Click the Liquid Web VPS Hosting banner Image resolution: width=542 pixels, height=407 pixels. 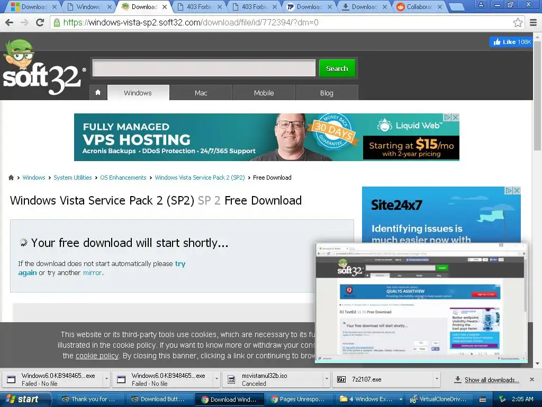coord(267,137)
